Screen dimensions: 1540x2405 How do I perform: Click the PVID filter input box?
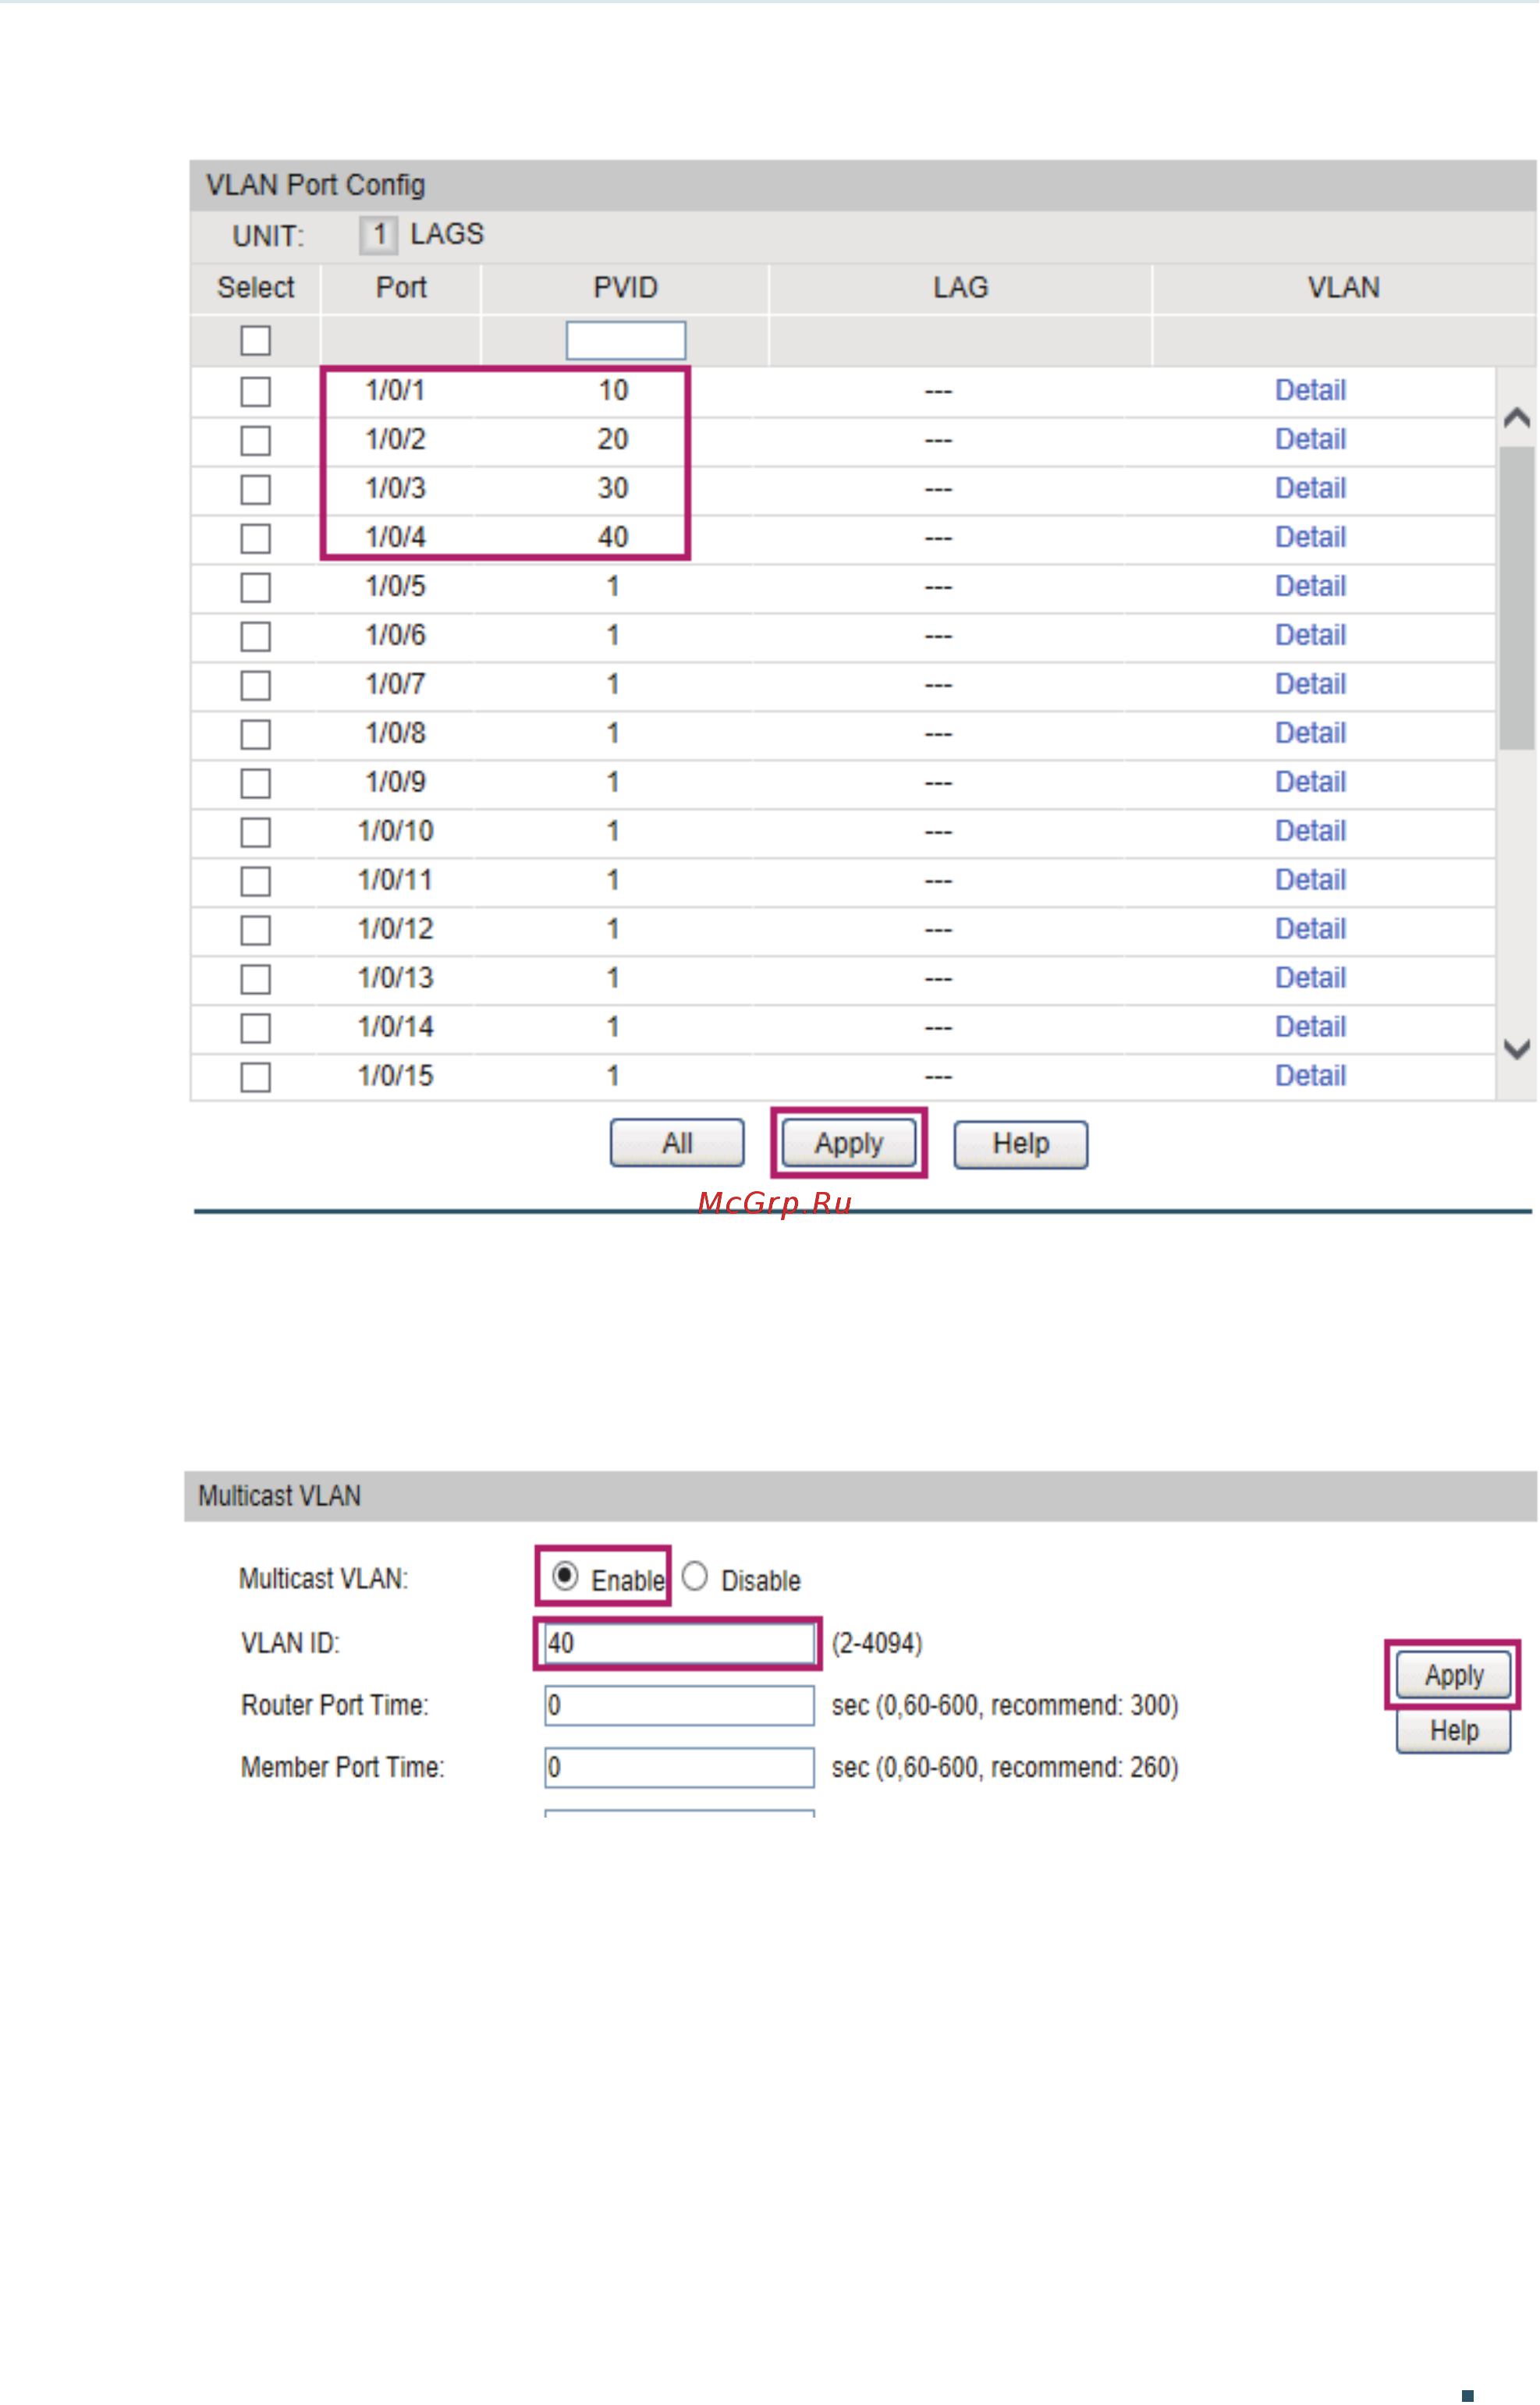point(624,340)
